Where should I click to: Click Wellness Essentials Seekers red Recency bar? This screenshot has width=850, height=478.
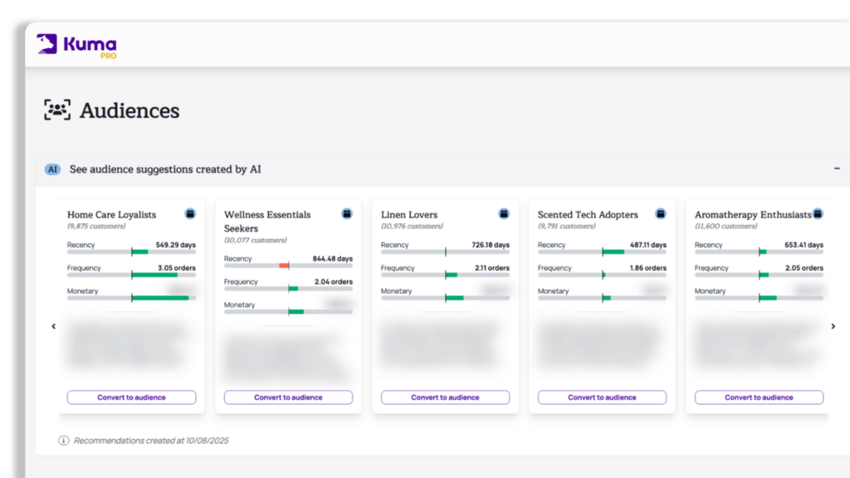coord(284,266)
